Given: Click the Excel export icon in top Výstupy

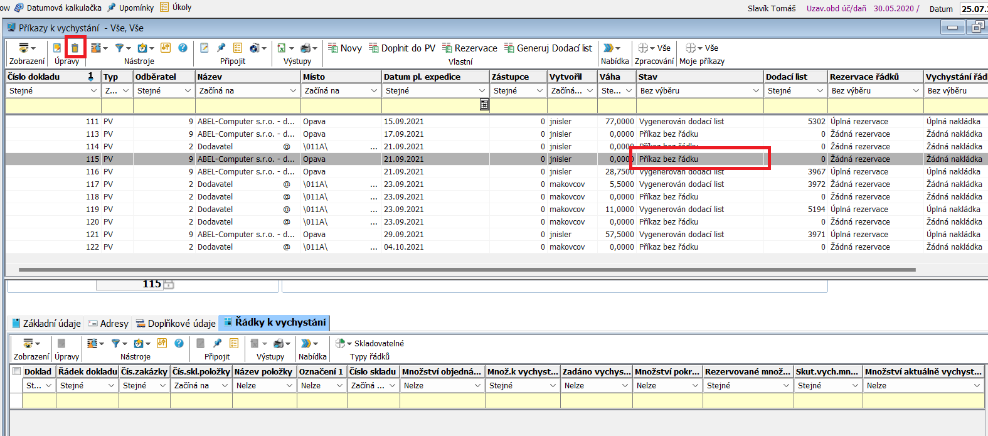Looking at the screenshot, I should click(282, 48).
